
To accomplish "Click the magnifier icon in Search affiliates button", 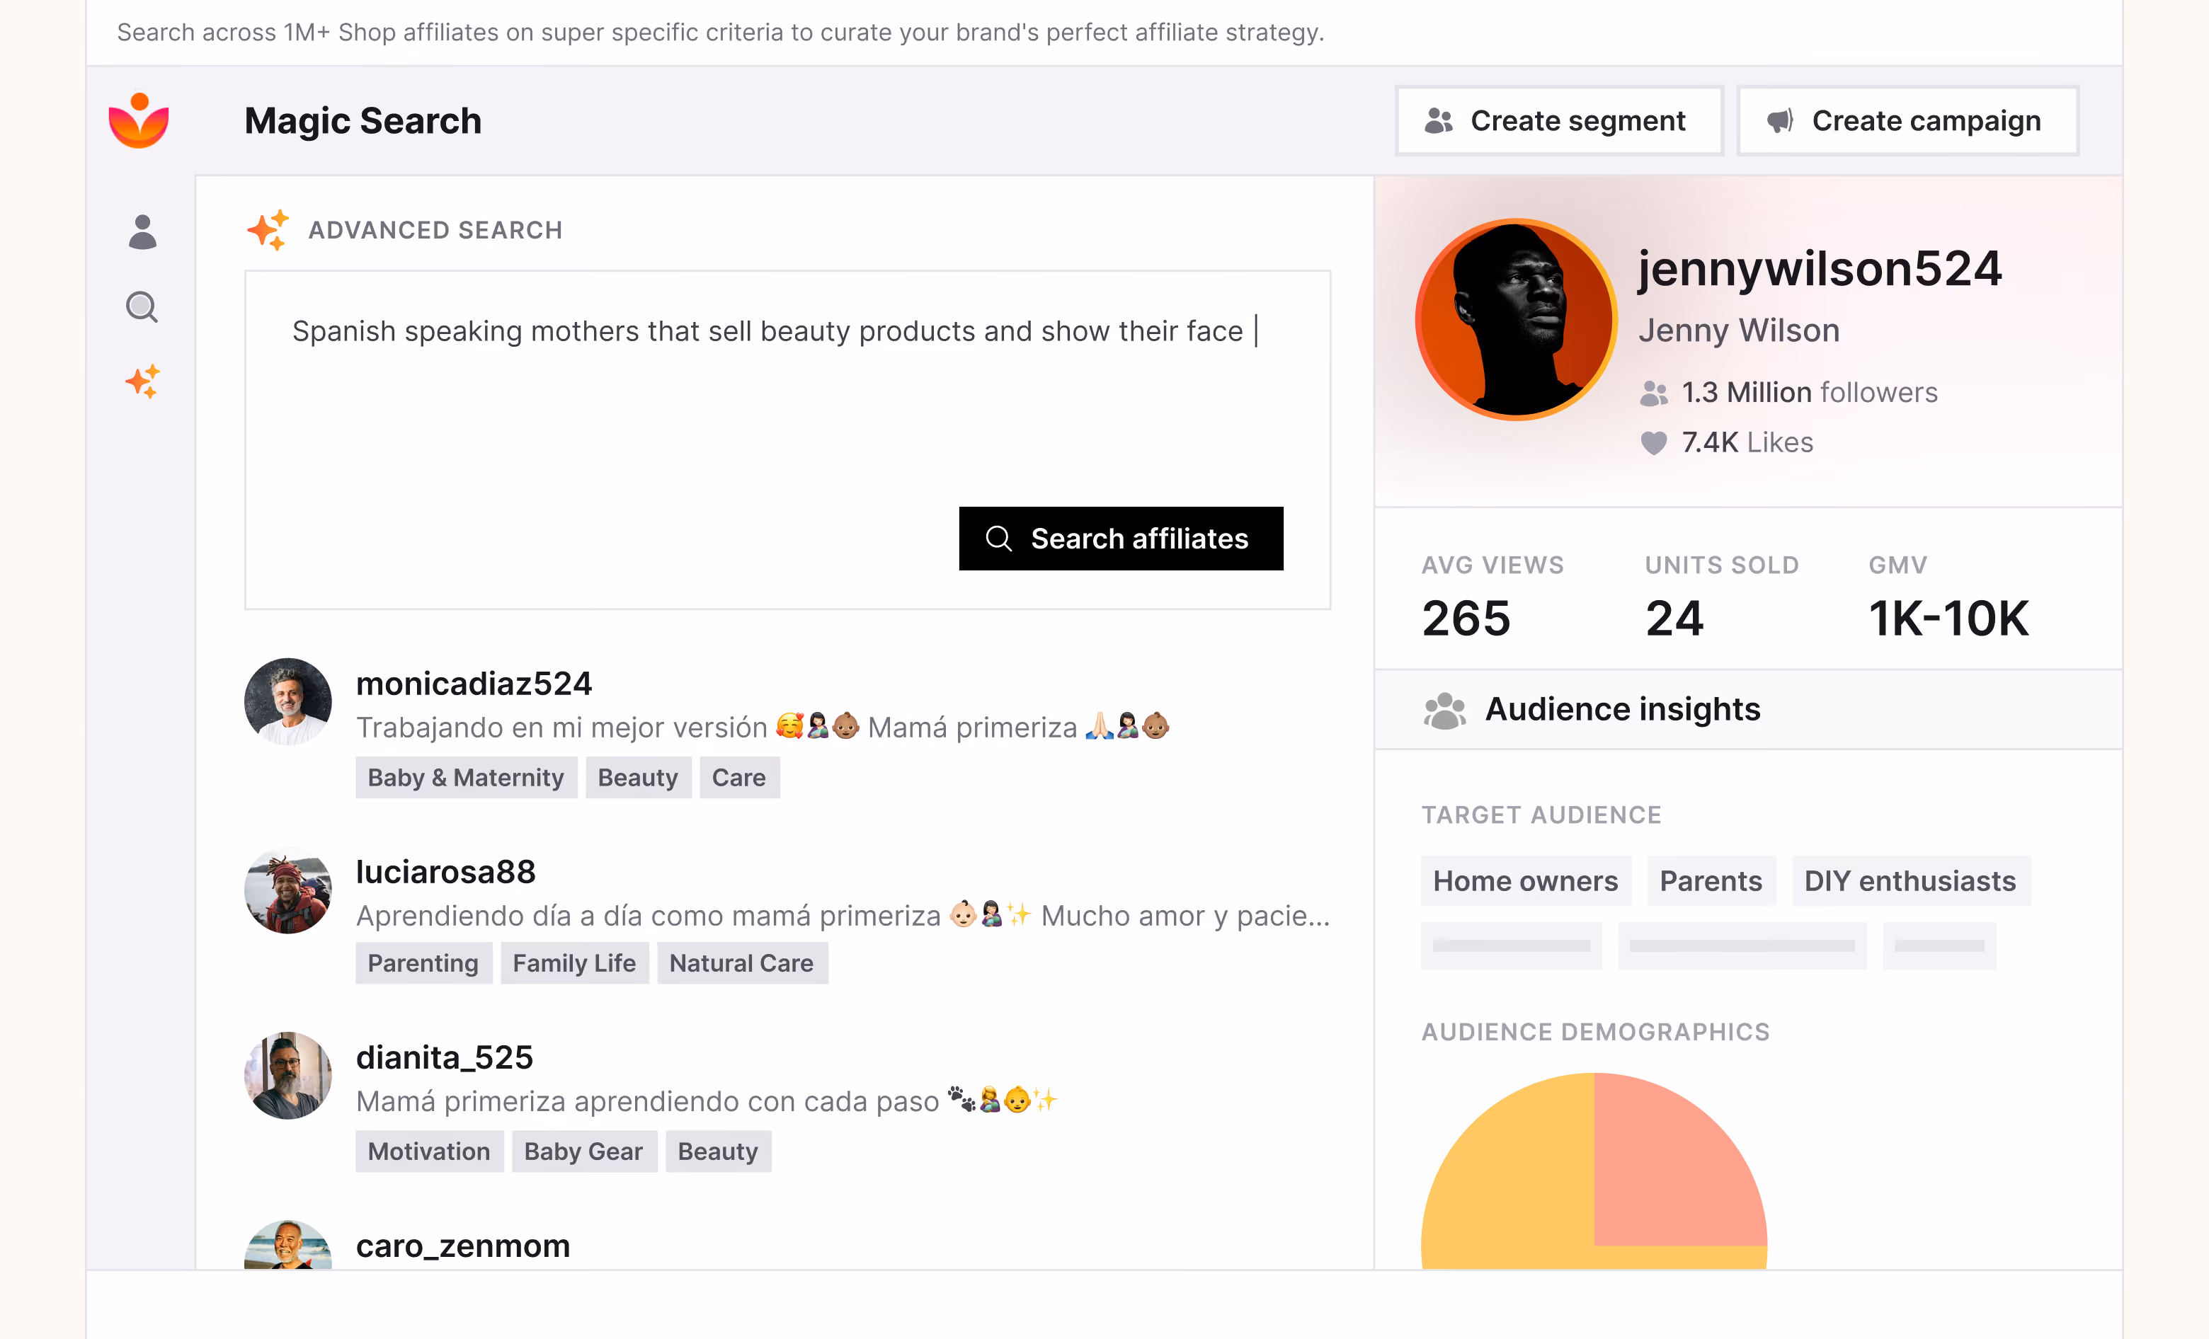I will pyautogui.click(x=999, y=539).
